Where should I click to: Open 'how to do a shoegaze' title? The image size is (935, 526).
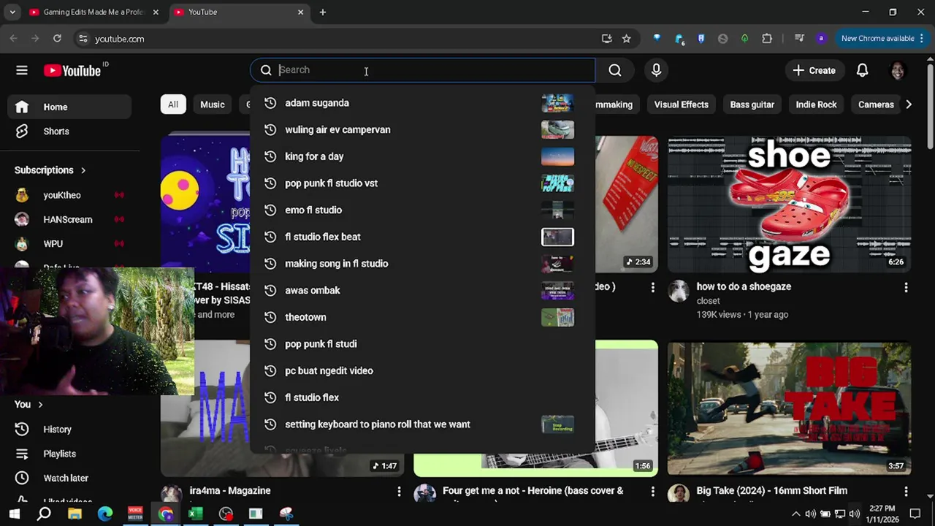744,286
